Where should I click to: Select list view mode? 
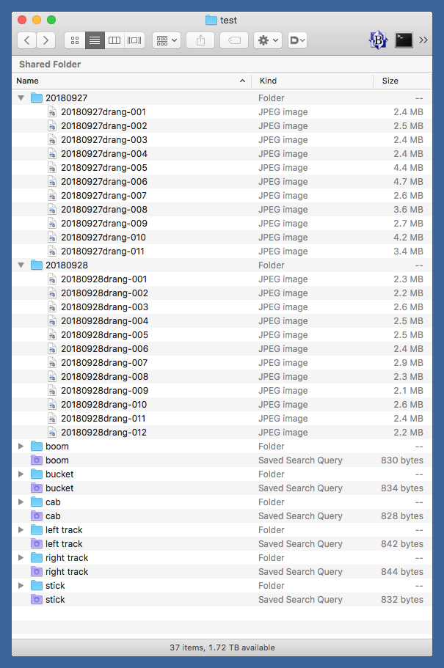point(95,41)
